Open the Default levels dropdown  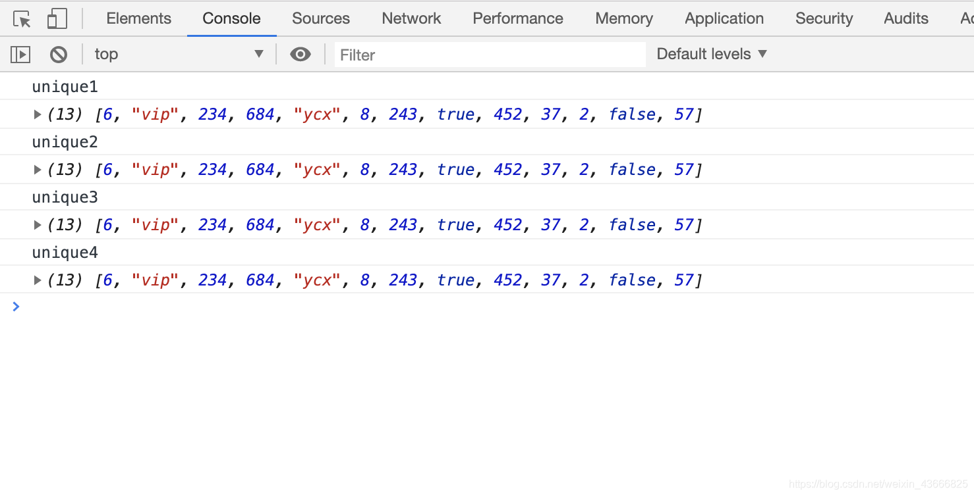click(712, 54)
